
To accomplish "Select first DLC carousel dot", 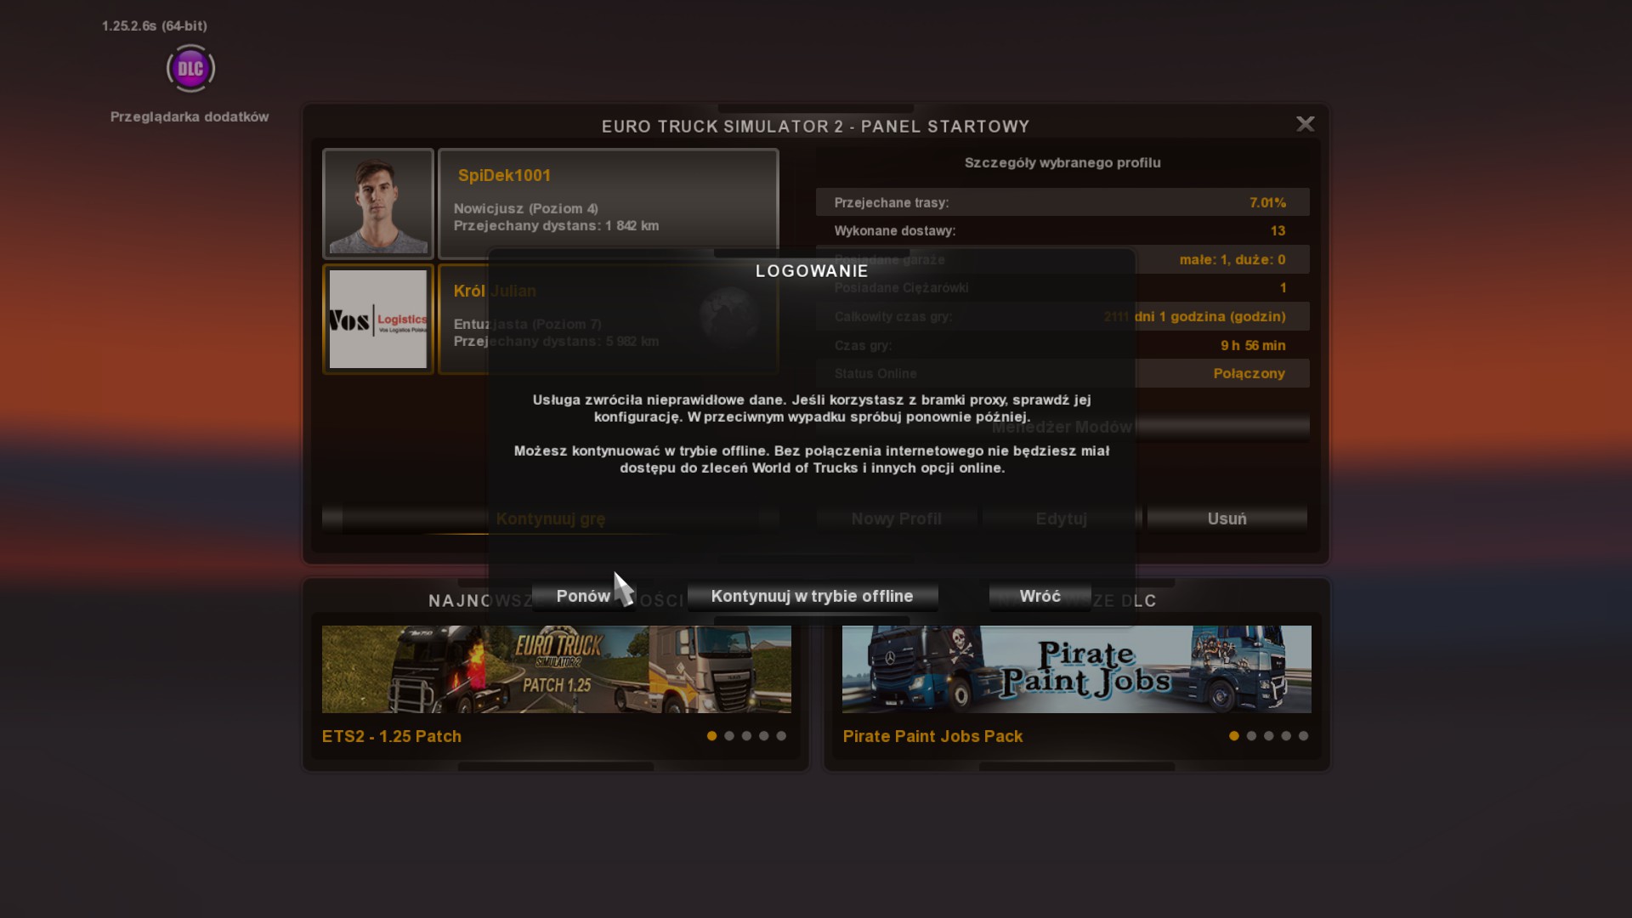I will click(1234, 736).
